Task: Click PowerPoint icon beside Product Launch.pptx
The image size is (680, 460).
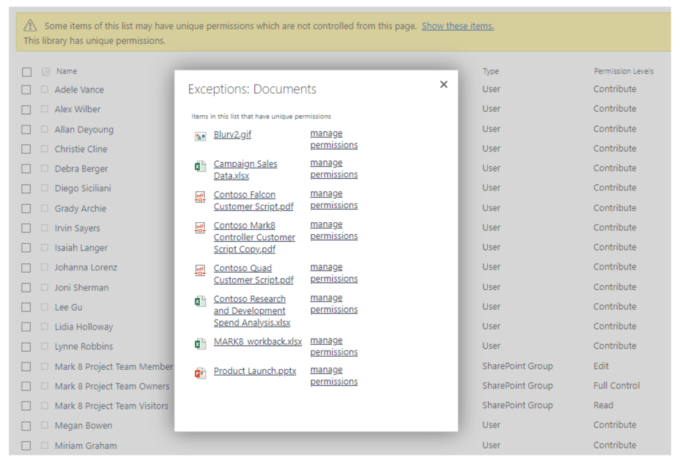Action: tap(199, 374)
